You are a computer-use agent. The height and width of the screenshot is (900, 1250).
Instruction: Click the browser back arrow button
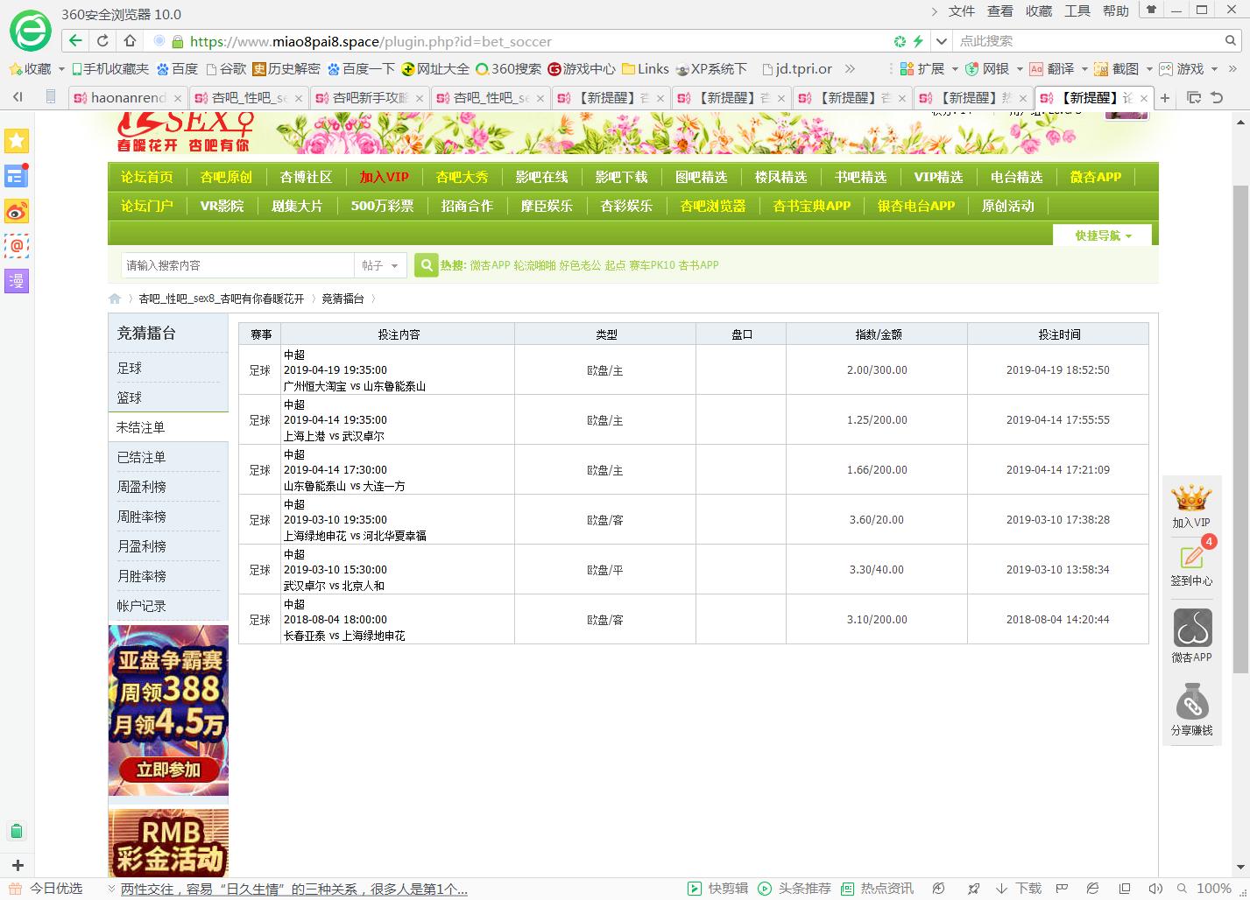pyautogui.click(x=75, y=41)
